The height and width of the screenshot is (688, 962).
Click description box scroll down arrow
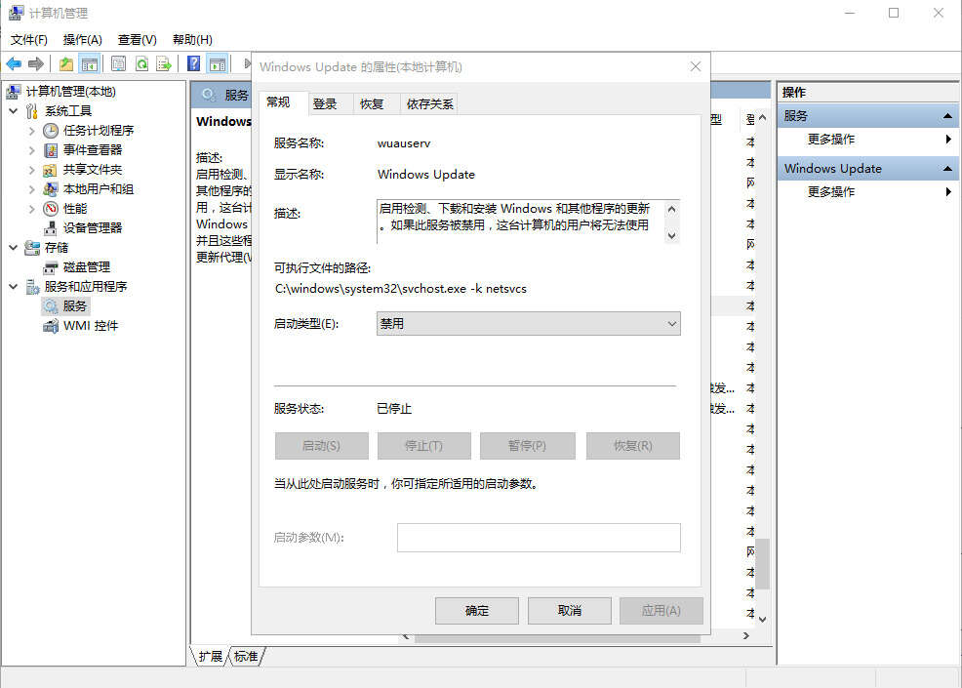[x=672, y=235]
